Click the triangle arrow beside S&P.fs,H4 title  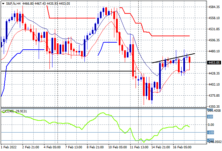(x=3, y=4)
